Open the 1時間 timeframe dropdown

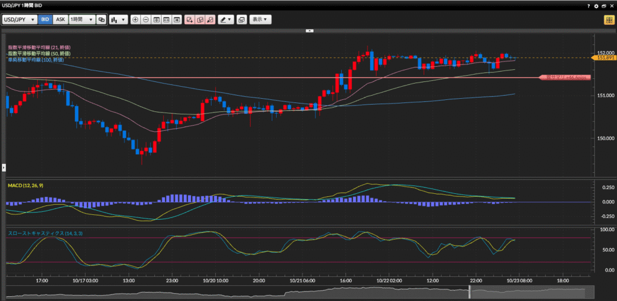pyautogui.click(x=81, y=19)
